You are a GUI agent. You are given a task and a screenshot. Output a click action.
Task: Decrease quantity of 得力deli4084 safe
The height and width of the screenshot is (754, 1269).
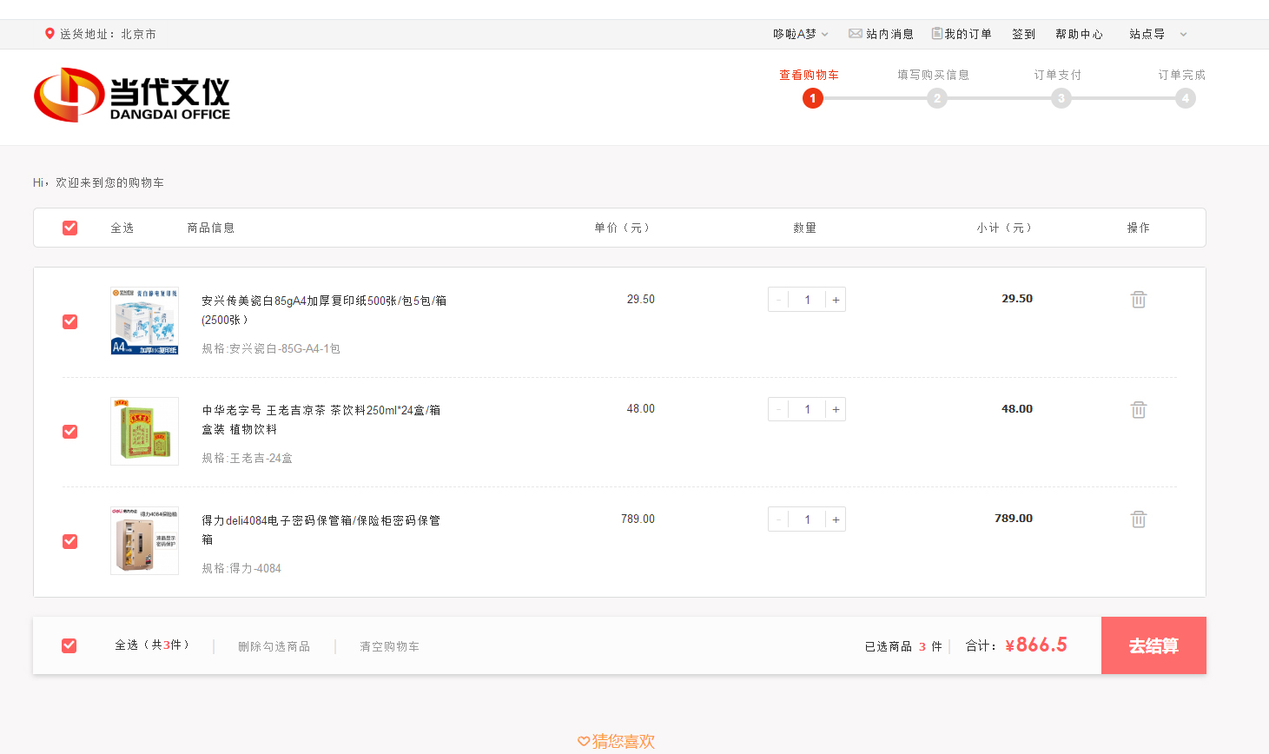tap(778, 519)
